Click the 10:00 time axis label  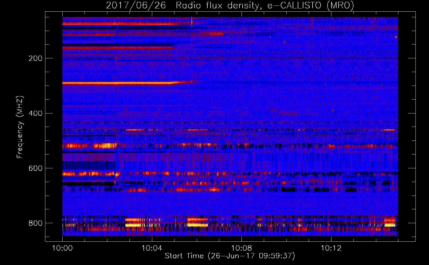pyautogui.click(x=63, y=248)
